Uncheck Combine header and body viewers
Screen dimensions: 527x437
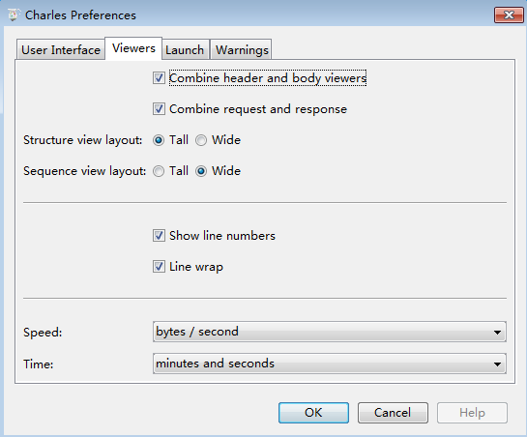pyautogui.click(x=159, y=78)
